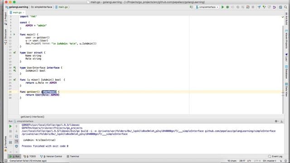
Task: Click the run gutter arrow beside func main()
Action: tap(14, 34)
